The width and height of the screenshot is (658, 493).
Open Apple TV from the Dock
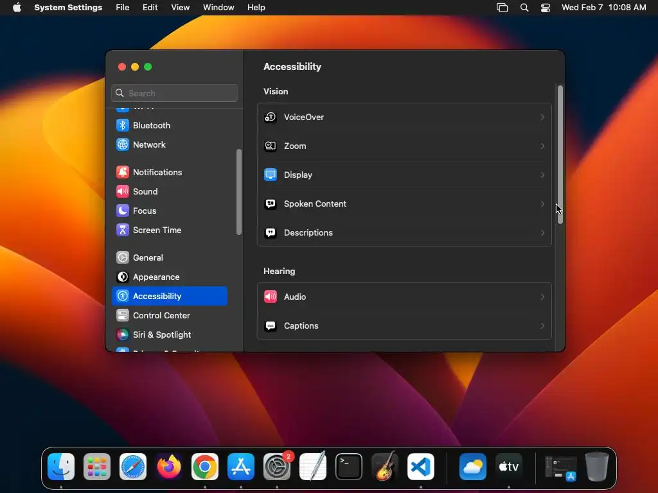coord(509,467)
